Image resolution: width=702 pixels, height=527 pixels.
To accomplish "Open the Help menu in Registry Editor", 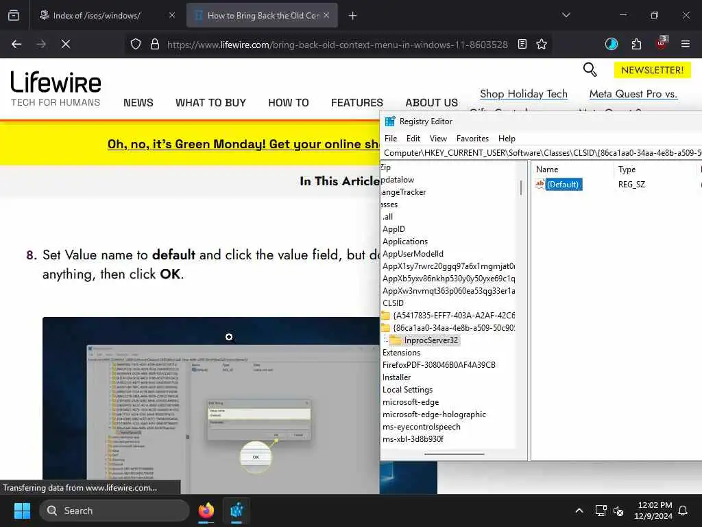I will click(507, 139).
